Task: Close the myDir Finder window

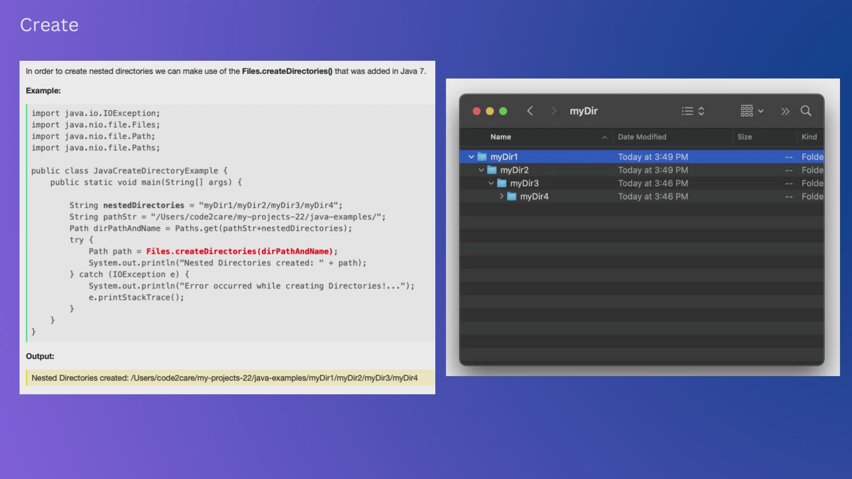Action: (477, 111)
